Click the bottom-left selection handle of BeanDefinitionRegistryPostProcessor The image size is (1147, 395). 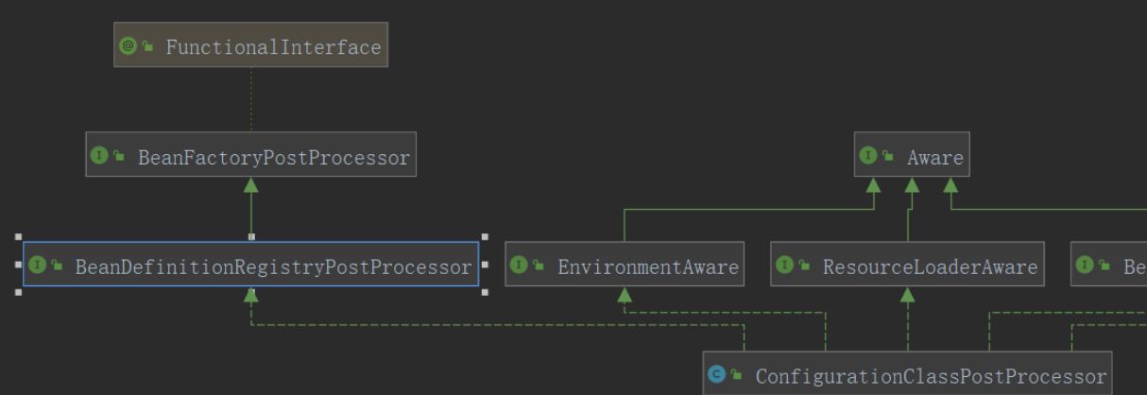click(x=18, y=292)
